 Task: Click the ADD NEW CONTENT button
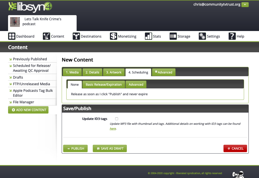point(28,110)
